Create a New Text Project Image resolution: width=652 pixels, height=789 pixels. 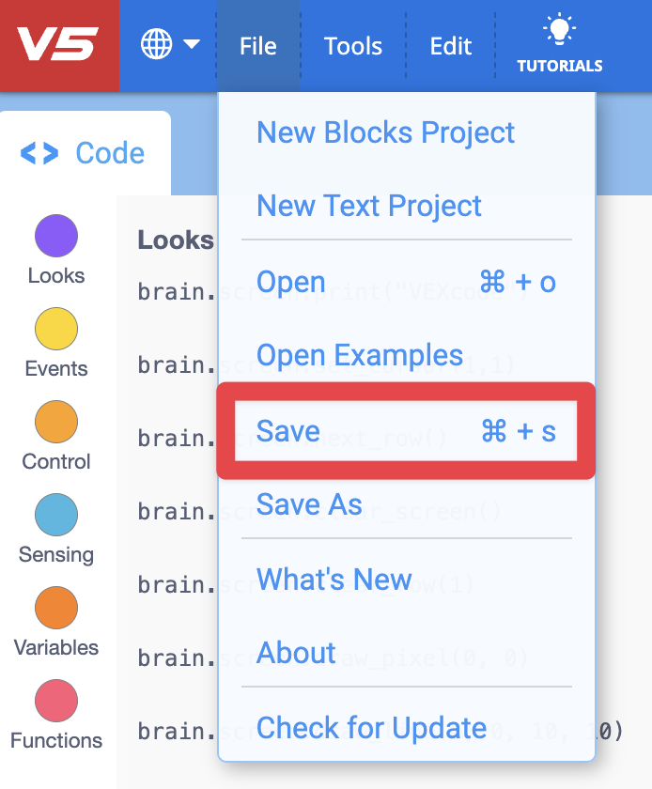click(x=368, y=206)
